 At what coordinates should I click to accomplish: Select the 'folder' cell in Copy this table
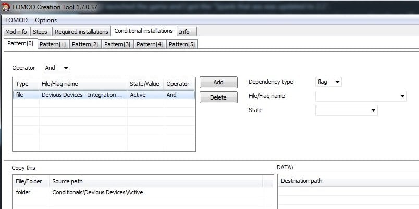(31, 192)
